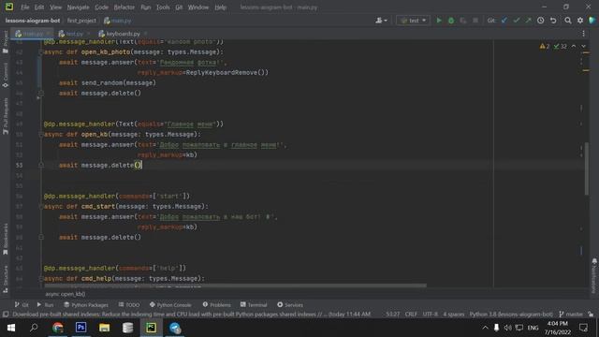Commit changes with the green Git checkmark icon

click(517, 21)
